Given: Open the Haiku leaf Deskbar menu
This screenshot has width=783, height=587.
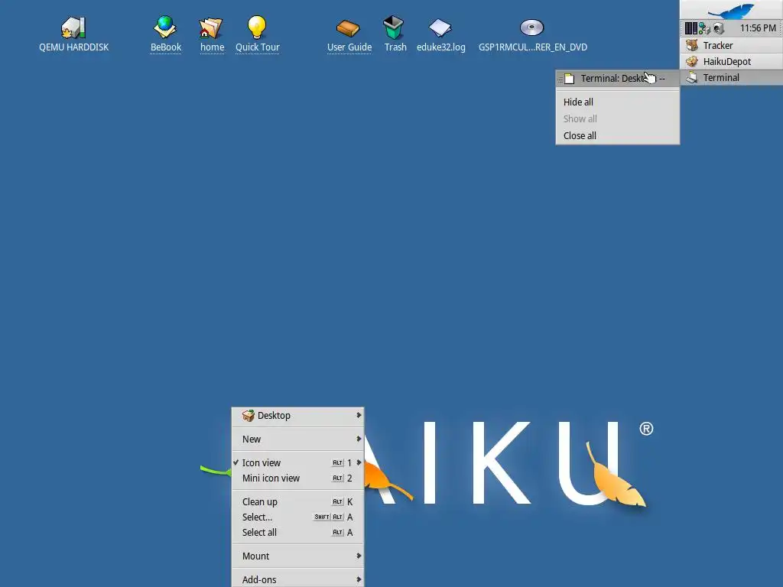Looking at the screenshot, I should click(x=731, y=10).
